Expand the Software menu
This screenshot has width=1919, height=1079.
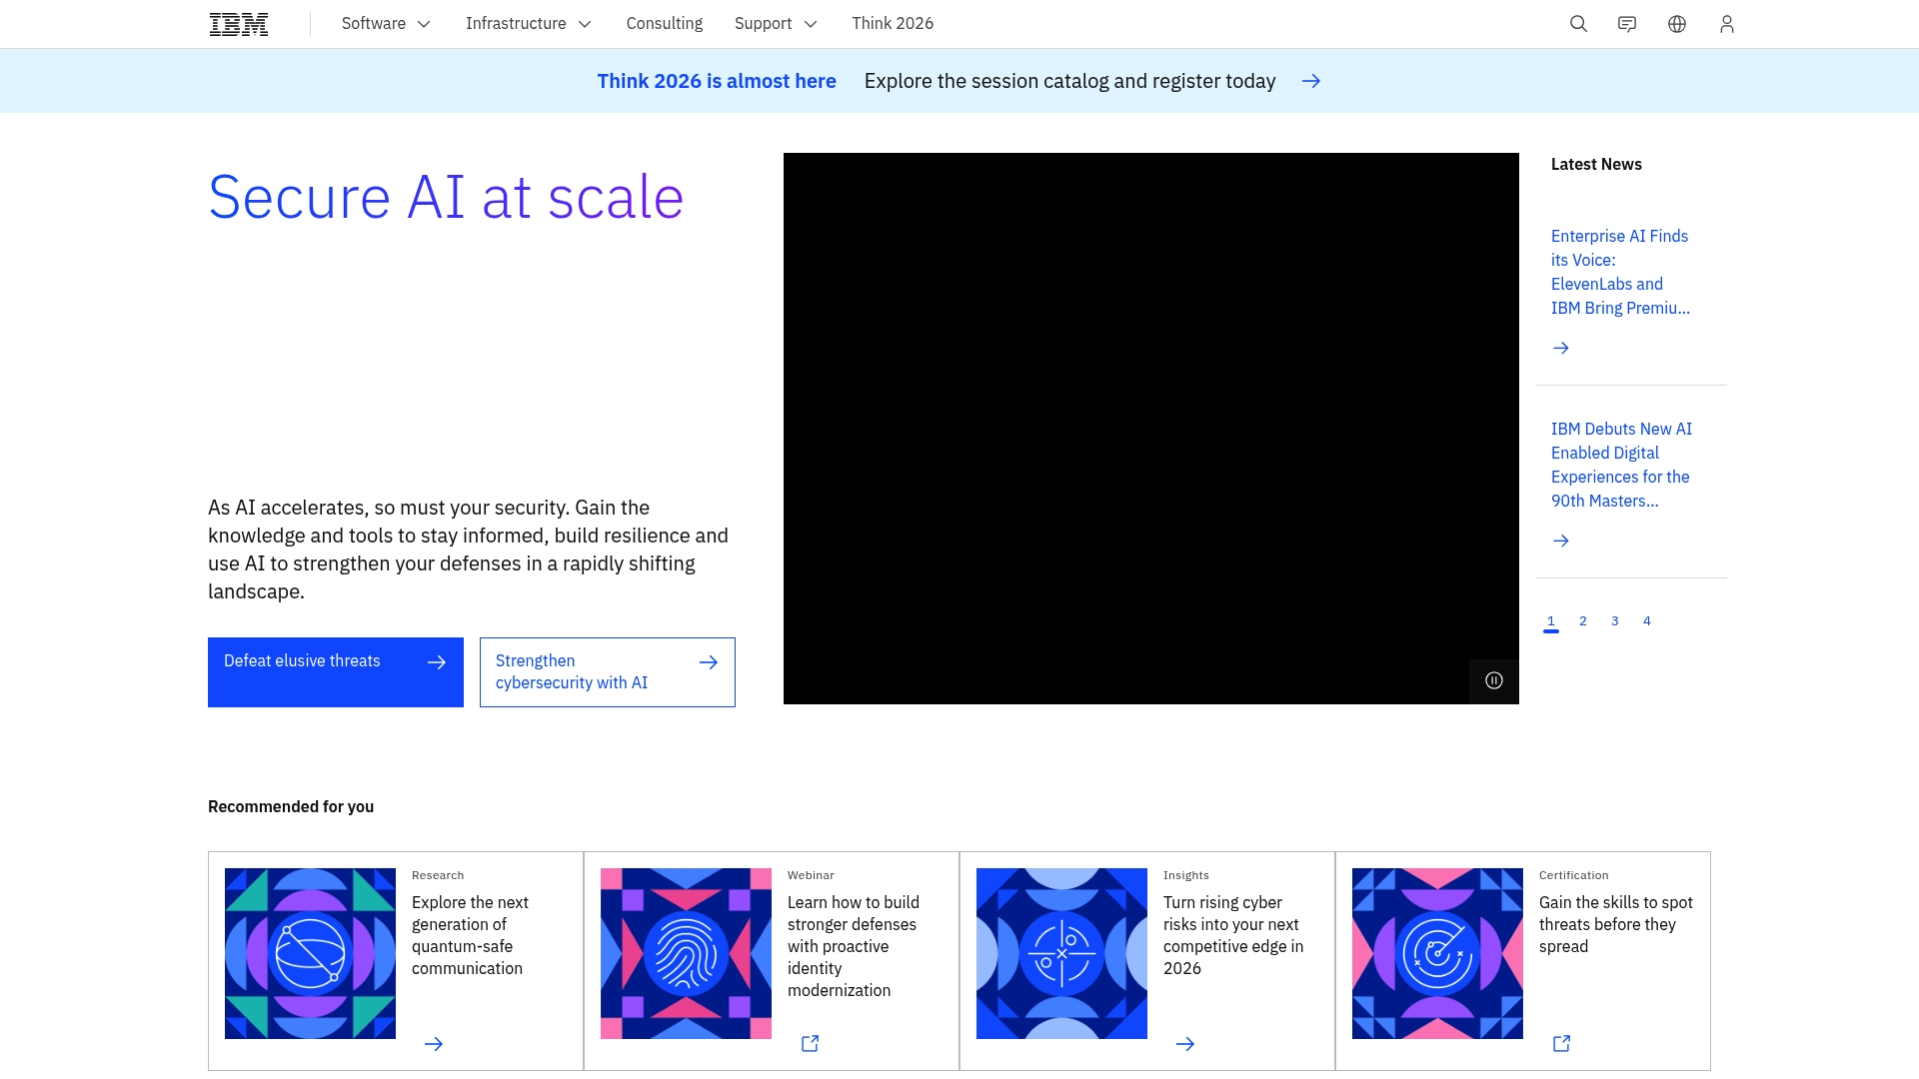(386, 24)
